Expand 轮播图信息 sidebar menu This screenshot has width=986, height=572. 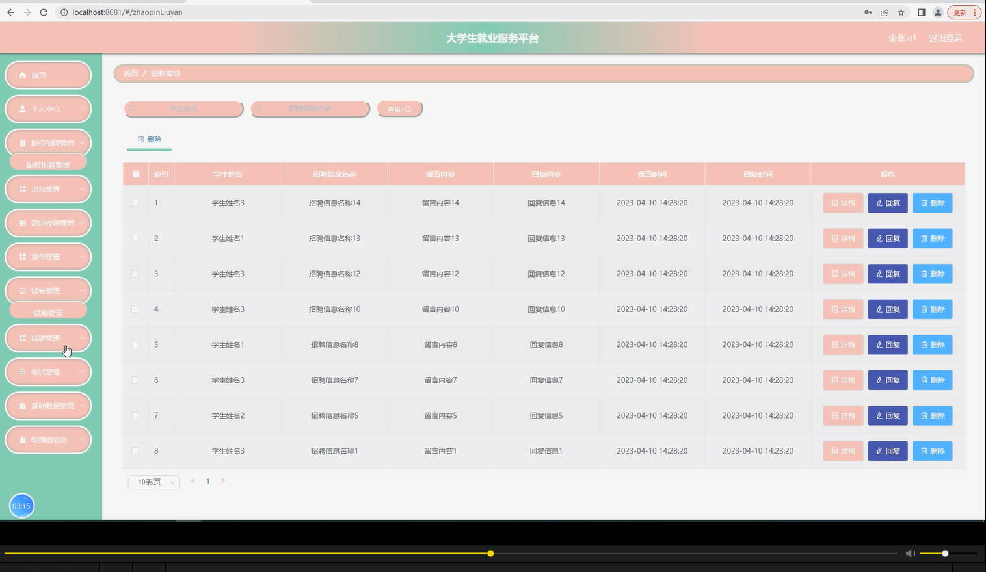pos(48,439)
